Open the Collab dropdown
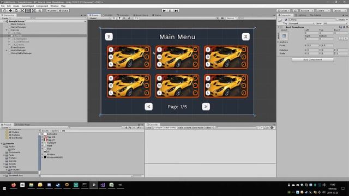 284,10
